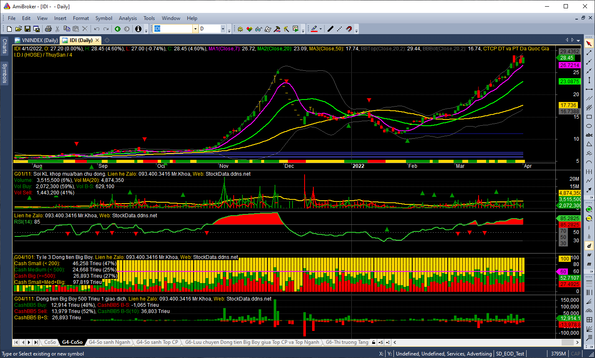Click the magenta 26.7214 price label
This screenshot has height=358, width=595.
569,65
